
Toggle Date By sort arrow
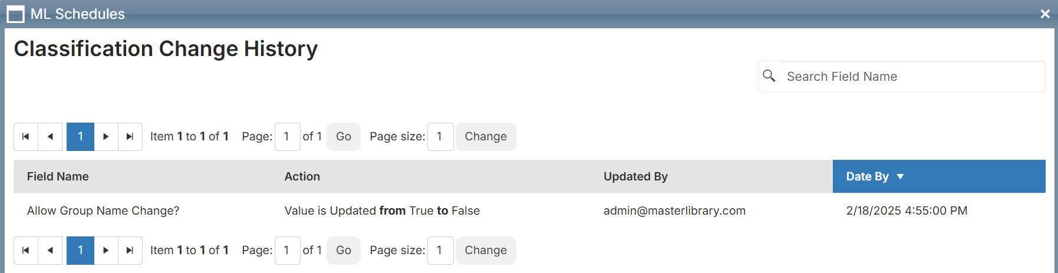[x=900, y=177]
